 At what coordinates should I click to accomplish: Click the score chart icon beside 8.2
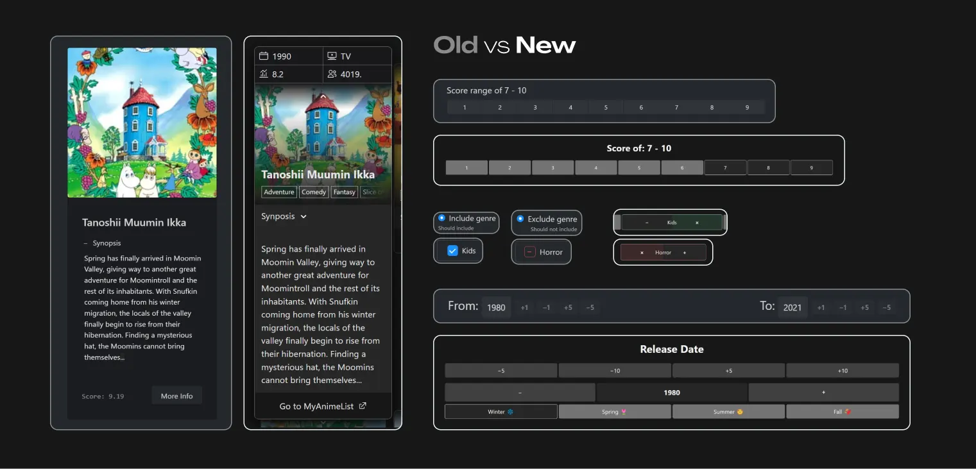pyautogui.click(x=264, y=74)
